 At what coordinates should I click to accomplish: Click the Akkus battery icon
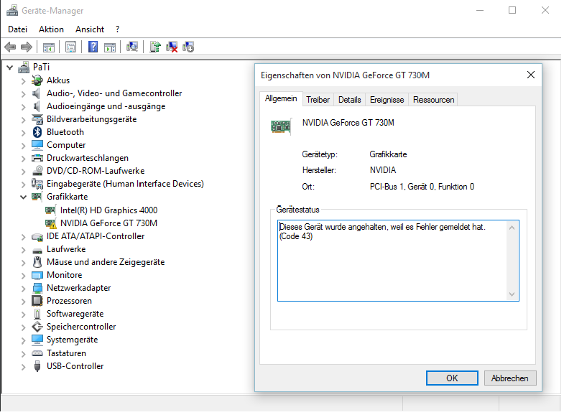[x=37, y=80]
